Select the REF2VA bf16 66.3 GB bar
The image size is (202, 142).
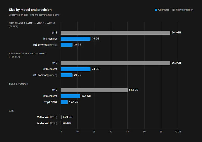pos(115,63)
